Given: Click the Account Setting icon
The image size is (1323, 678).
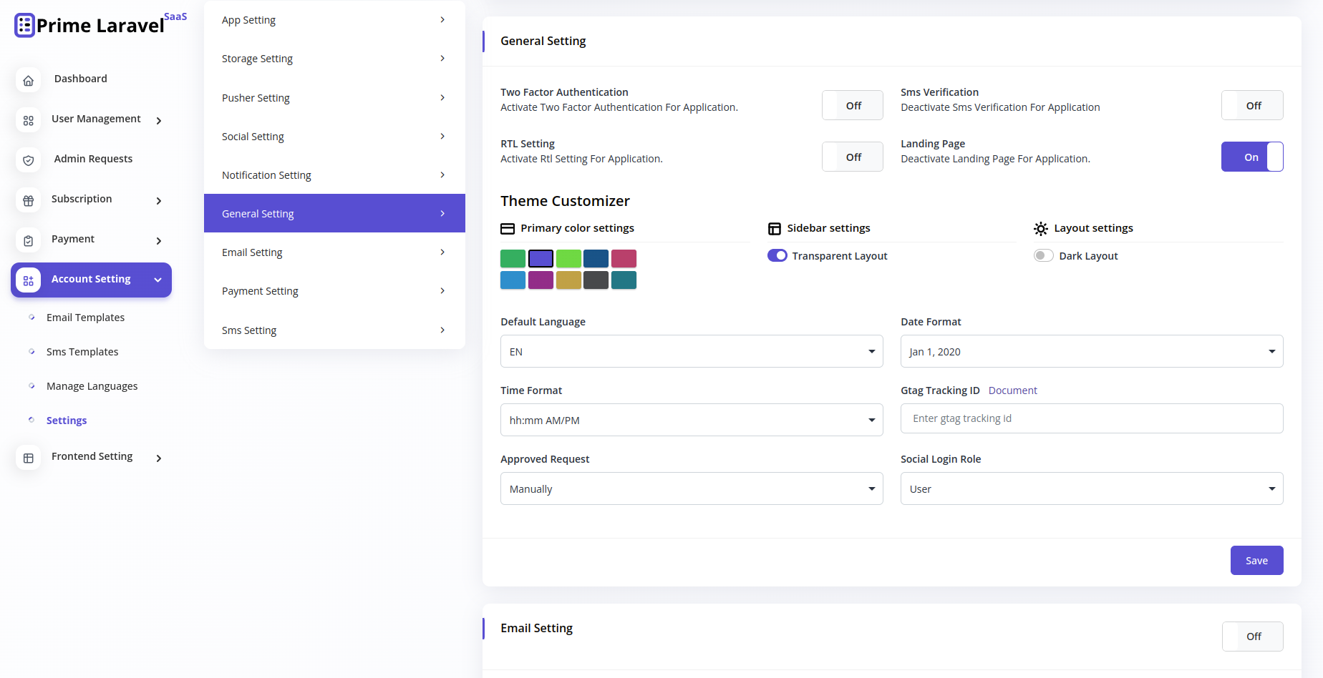Looking at the screenshot, I should pyautogui.click(x=28, y=280).
